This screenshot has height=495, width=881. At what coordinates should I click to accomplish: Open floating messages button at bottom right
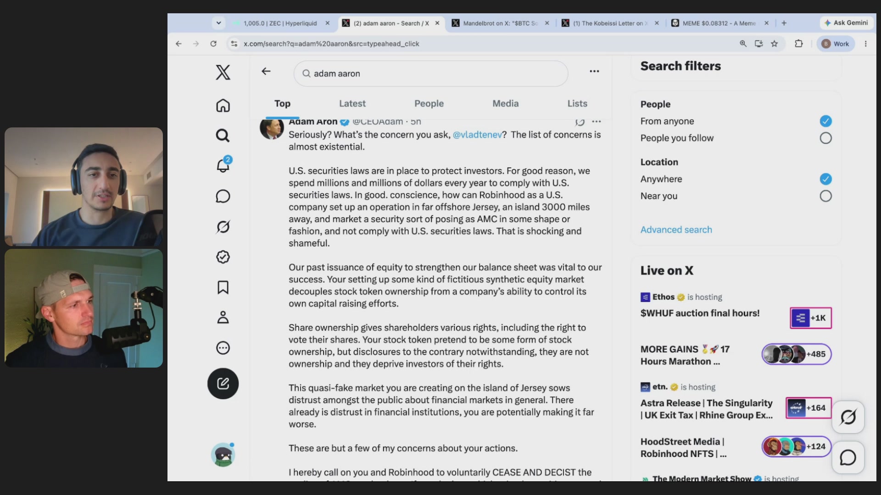[848, 457]
